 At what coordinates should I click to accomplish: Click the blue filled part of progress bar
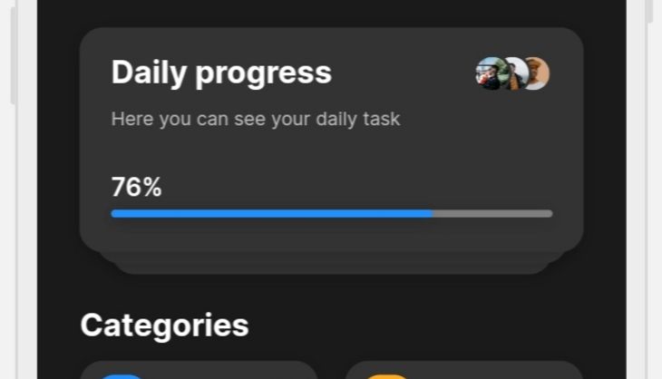click(x=272, y=214)
